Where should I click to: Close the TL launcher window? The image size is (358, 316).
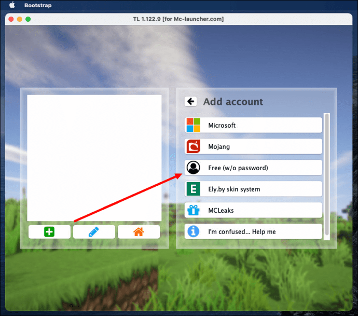coord(11,19)
